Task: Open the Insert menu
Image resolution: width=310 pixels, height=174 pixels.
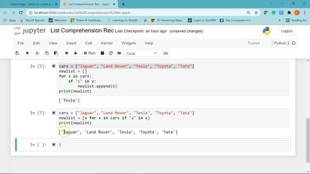Action: (71, 43)
